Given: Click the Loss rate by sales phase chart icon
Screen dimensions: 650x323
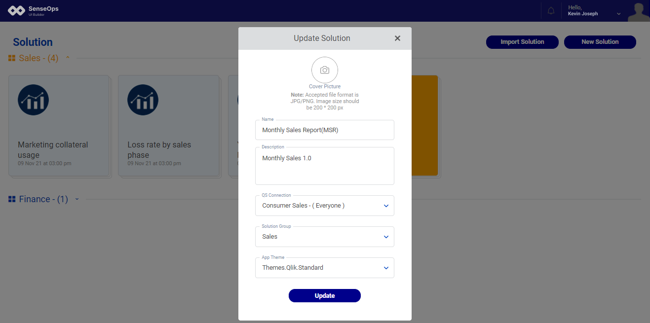Looking at the screenshot, I should point(143,100).
